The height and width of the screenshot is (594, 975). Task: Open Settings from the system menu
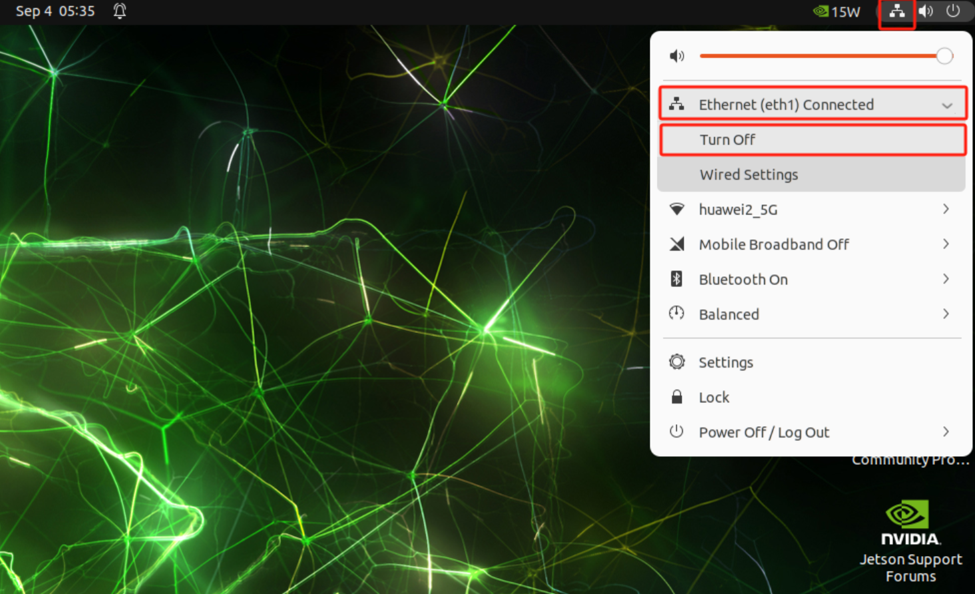[x=725, y=362]
